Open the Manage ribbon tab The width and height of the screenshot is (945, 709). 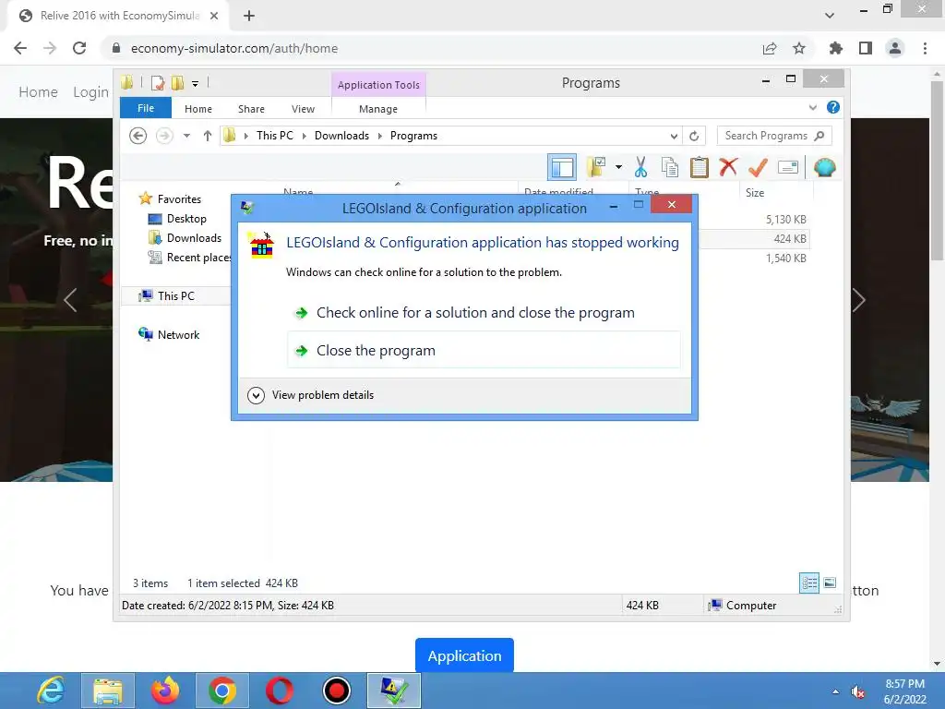(x=377, y=109)
